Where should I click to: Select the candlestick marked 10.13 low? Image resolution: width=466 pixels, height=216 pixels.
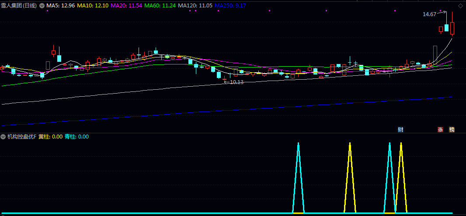point(224,79)
